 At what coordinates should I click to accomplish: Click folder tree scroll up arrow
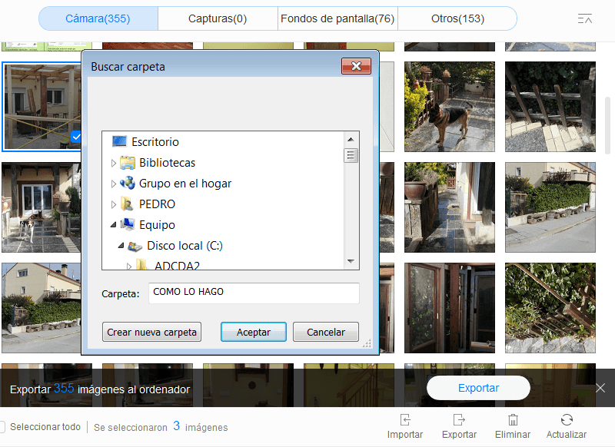[351, 139]
